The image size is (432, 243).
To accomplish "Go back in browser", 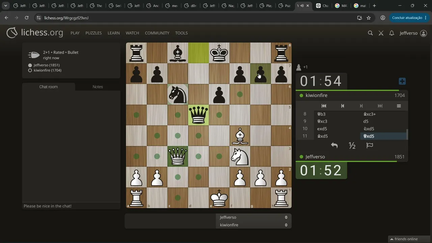I will 6,18.
